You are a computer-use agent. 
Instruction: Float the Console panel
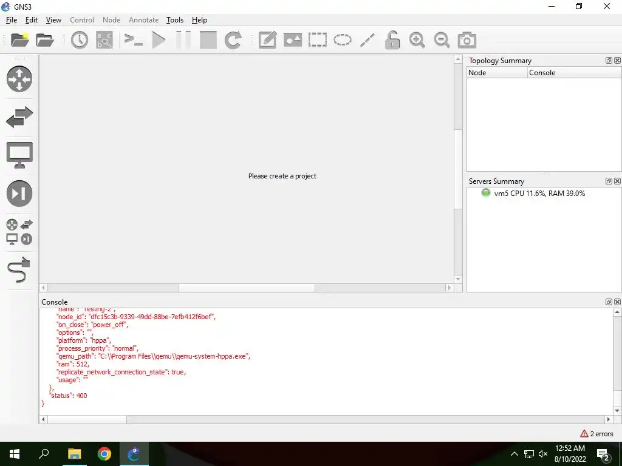pyautogui.click(x=609, y=302)
